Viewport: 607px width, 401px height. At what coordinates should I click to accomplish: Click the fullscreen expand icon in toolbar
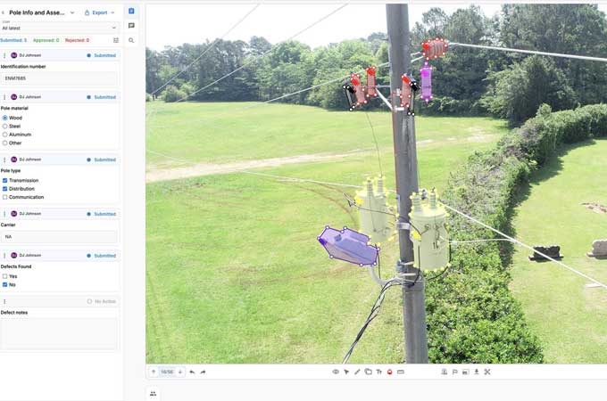click(x=487, y=372)
